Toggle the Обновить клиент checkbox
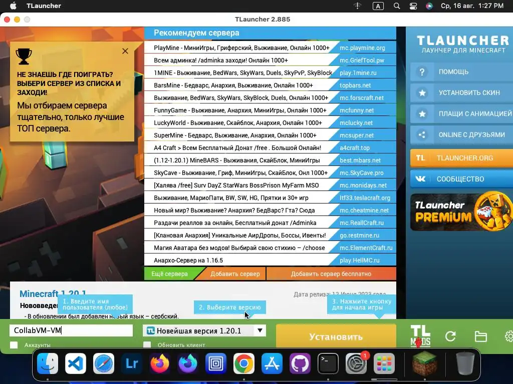Screen dimensions: 513x384 [147, 345]
